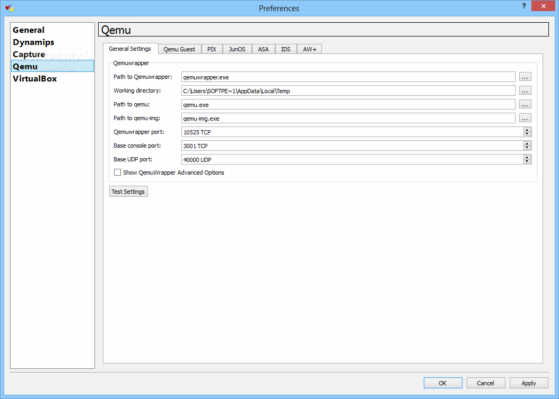Decrease the Qemuwrapper port value

[x=527, y=134]
